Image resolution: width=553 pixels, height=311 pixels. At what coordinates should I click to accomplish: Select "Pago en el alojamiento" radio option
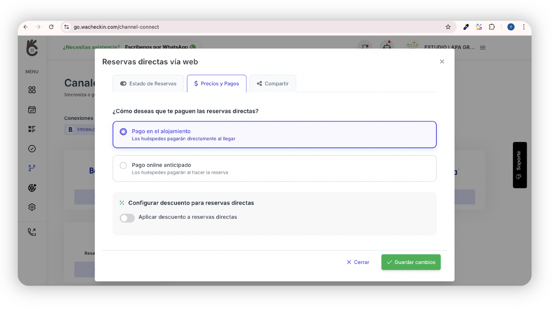coord(123,132)
